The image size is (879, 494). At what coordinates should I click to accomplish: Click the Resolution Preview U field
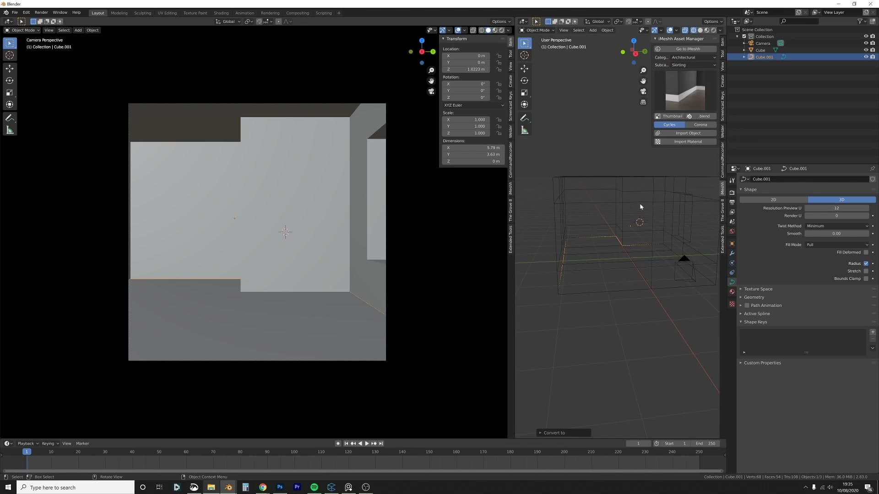coord(837,208)
